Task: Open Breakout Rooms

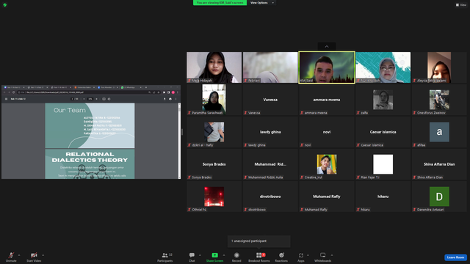Action: (x=259, y=257)
